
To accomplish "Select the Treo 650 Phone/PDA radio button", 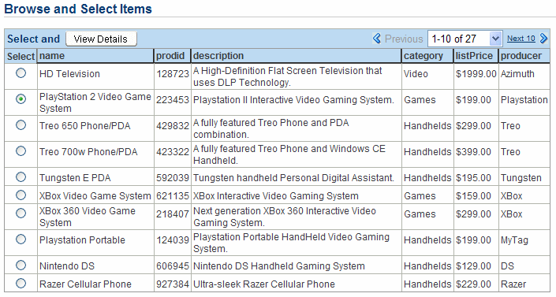I will 21,124.
